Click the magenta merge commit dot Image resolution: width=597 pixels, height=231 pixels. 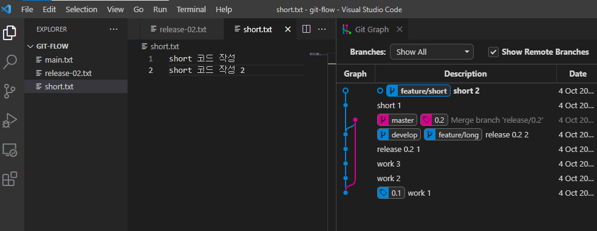(355, 120)
